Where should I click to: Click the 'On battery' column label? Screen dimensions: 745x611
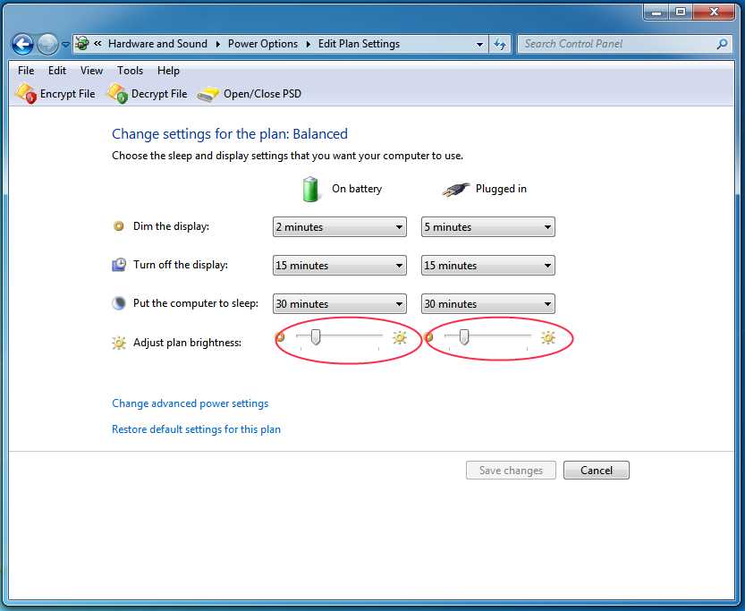357,189
